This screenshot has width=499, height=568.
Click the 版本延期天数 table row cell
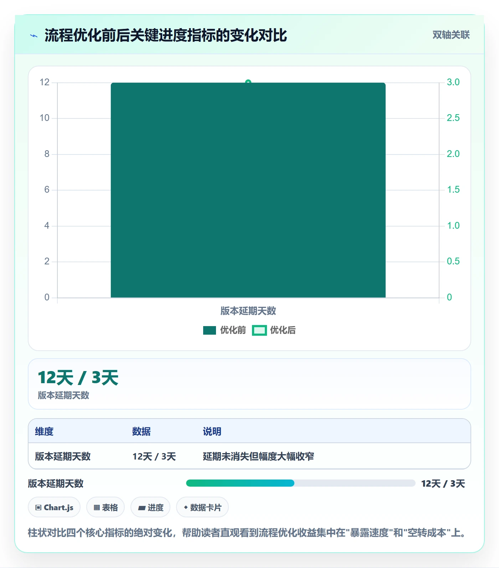(x=63, y=456)
